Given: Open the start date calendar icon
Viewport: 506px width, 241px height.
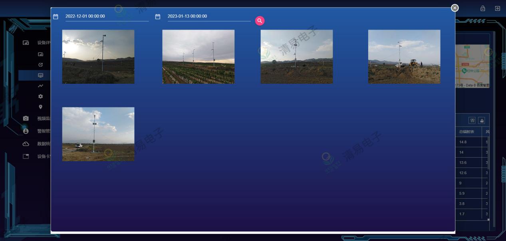Looking at the screenshot, I should point(56,17).
